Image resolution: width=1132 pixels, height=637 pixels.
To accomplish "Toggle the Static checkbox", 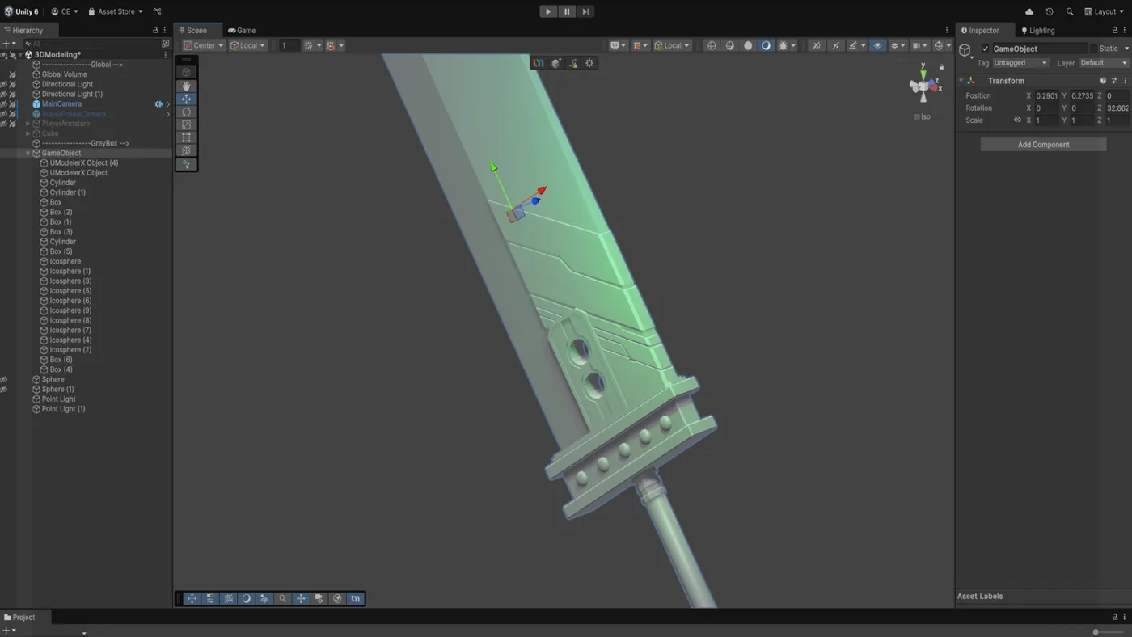I will point(1093,49).
